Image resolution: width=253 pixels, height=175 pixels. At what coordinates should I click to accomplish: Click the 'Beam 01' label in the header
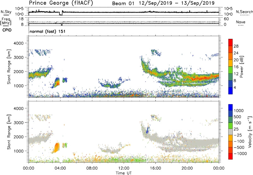click(x=123, y=3)
